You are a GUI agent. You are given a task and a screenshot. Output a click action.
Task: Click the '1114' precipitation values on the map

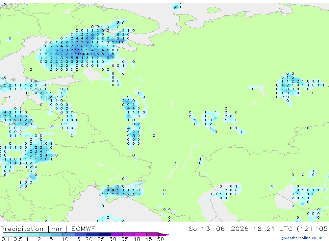click(x=80, y=54)
